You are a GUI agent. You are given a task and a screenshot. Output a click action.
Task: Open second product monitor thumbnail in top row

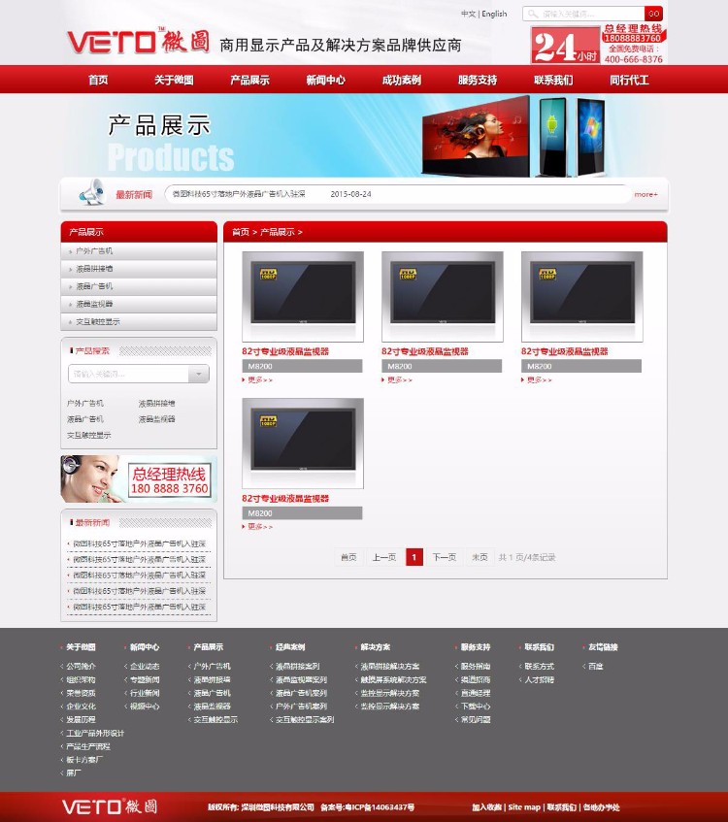click(443, 297)
